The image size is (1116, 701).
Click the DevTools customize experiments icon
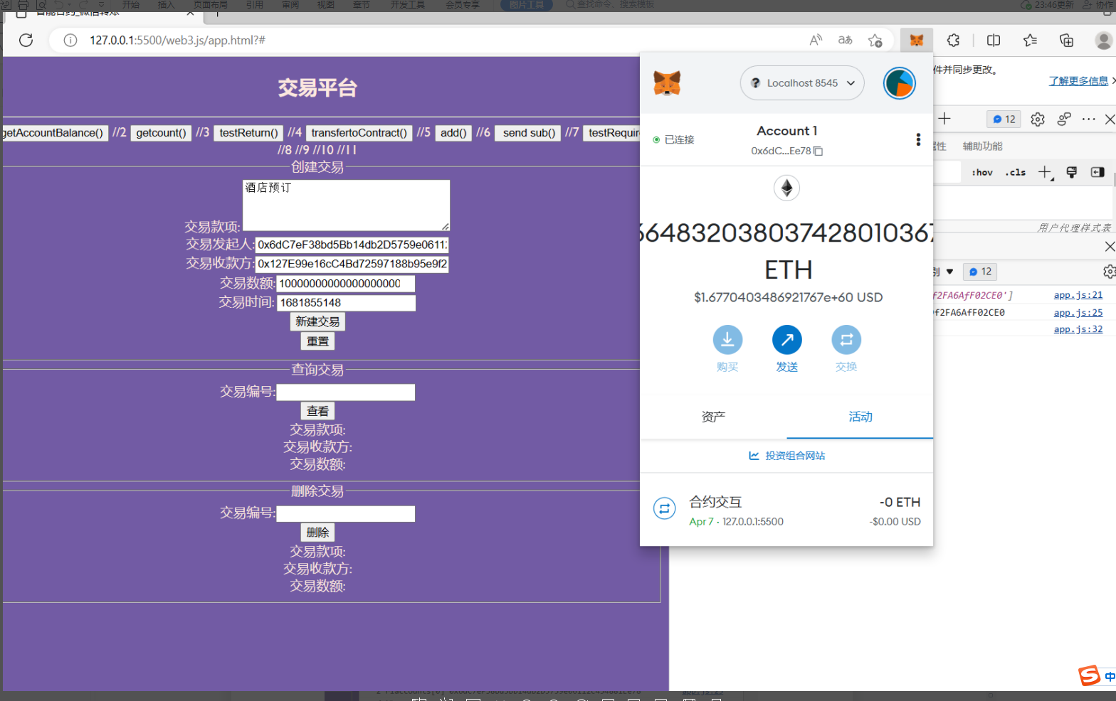[1064, 119]
